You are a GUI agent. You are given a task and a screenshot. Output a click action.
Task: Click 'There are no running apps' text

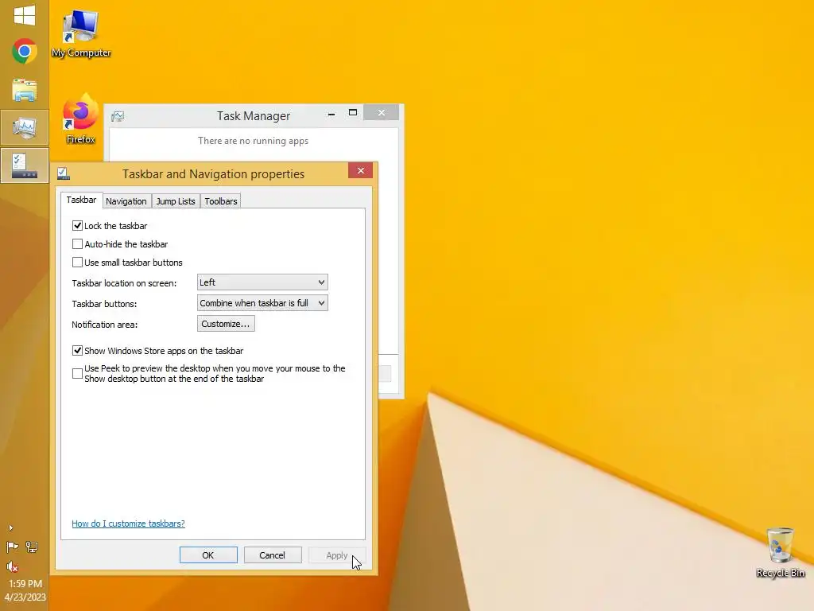point(253,140)
